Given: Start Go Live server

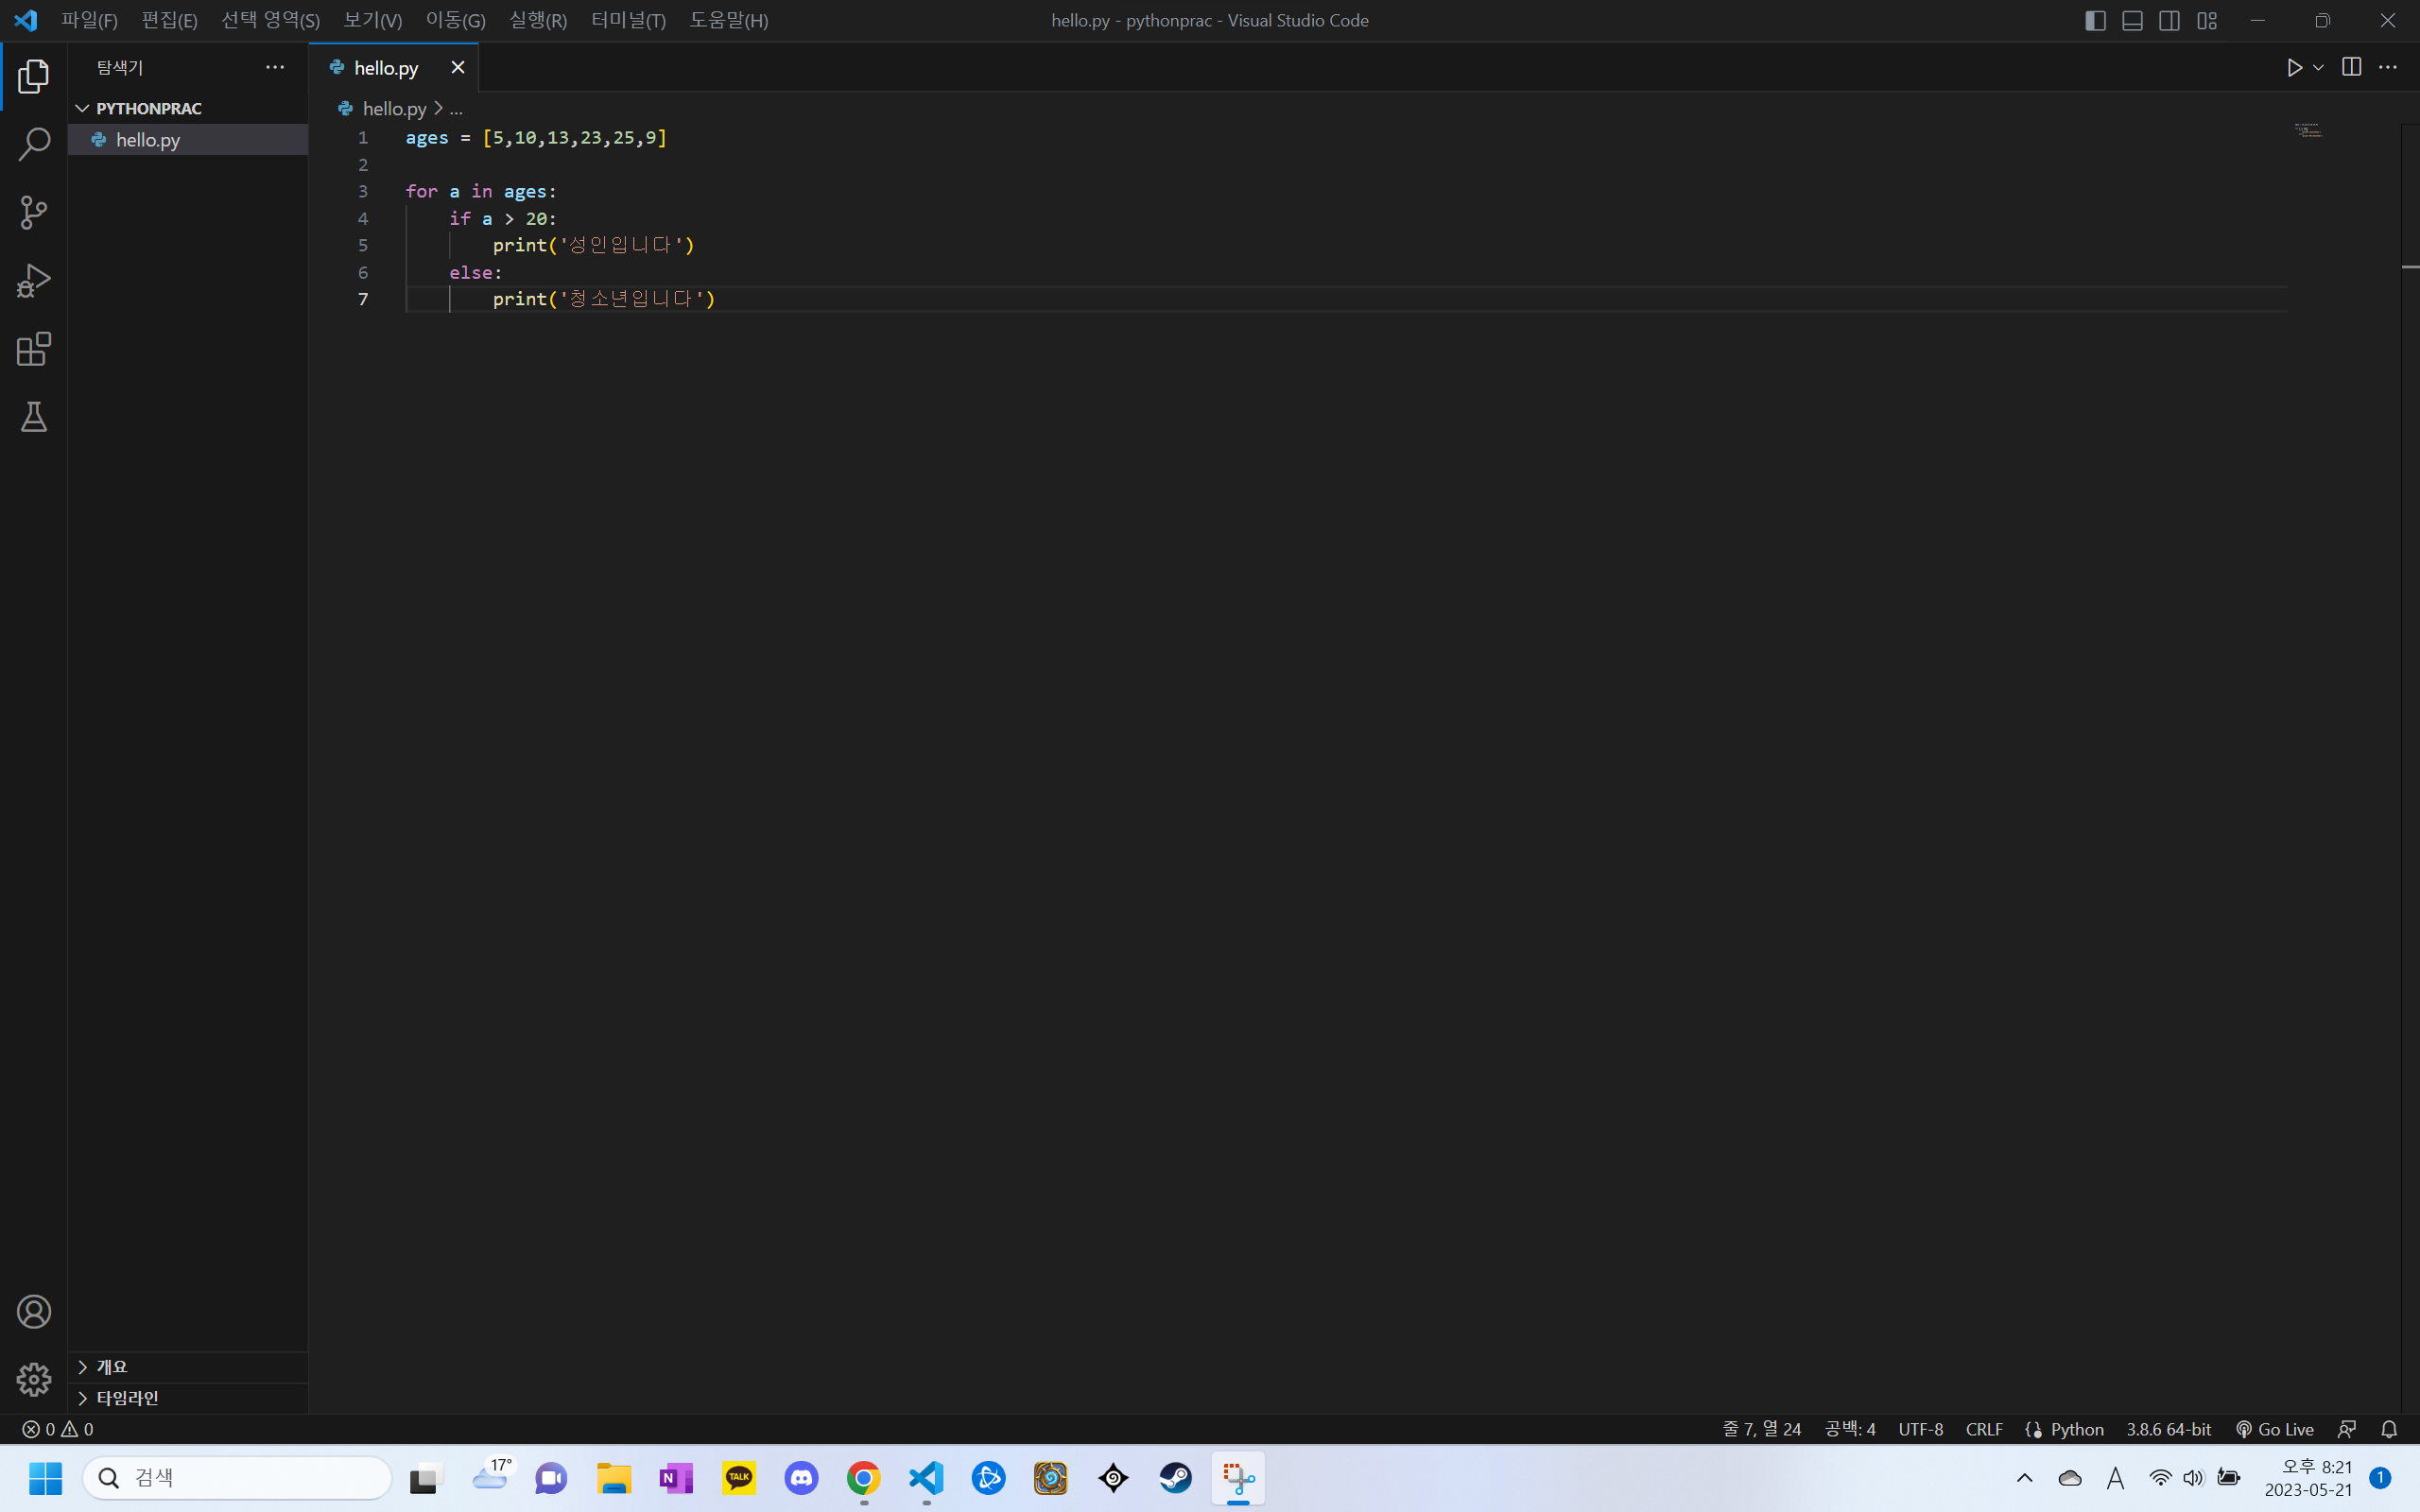Looking at the screenshot, I should (2275, 1429).
